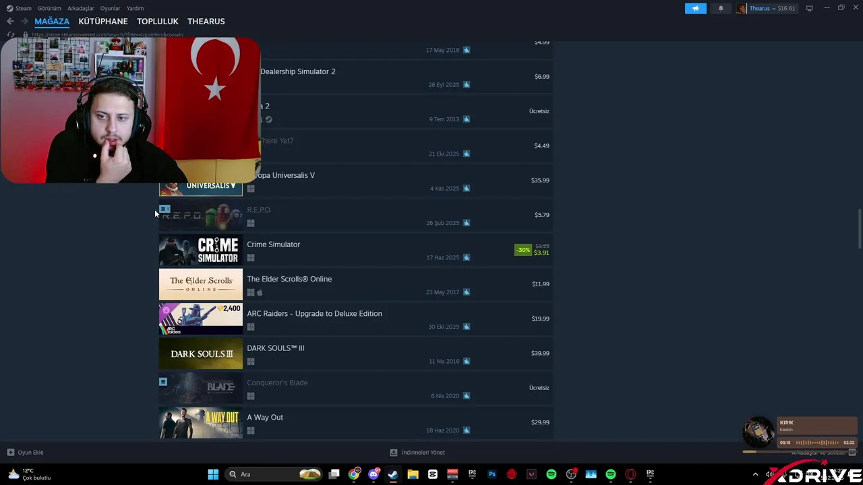Open Opera GX from the taskbar
Image resolution: width=863 pixels, height=485 pixels.
point(630,474)
